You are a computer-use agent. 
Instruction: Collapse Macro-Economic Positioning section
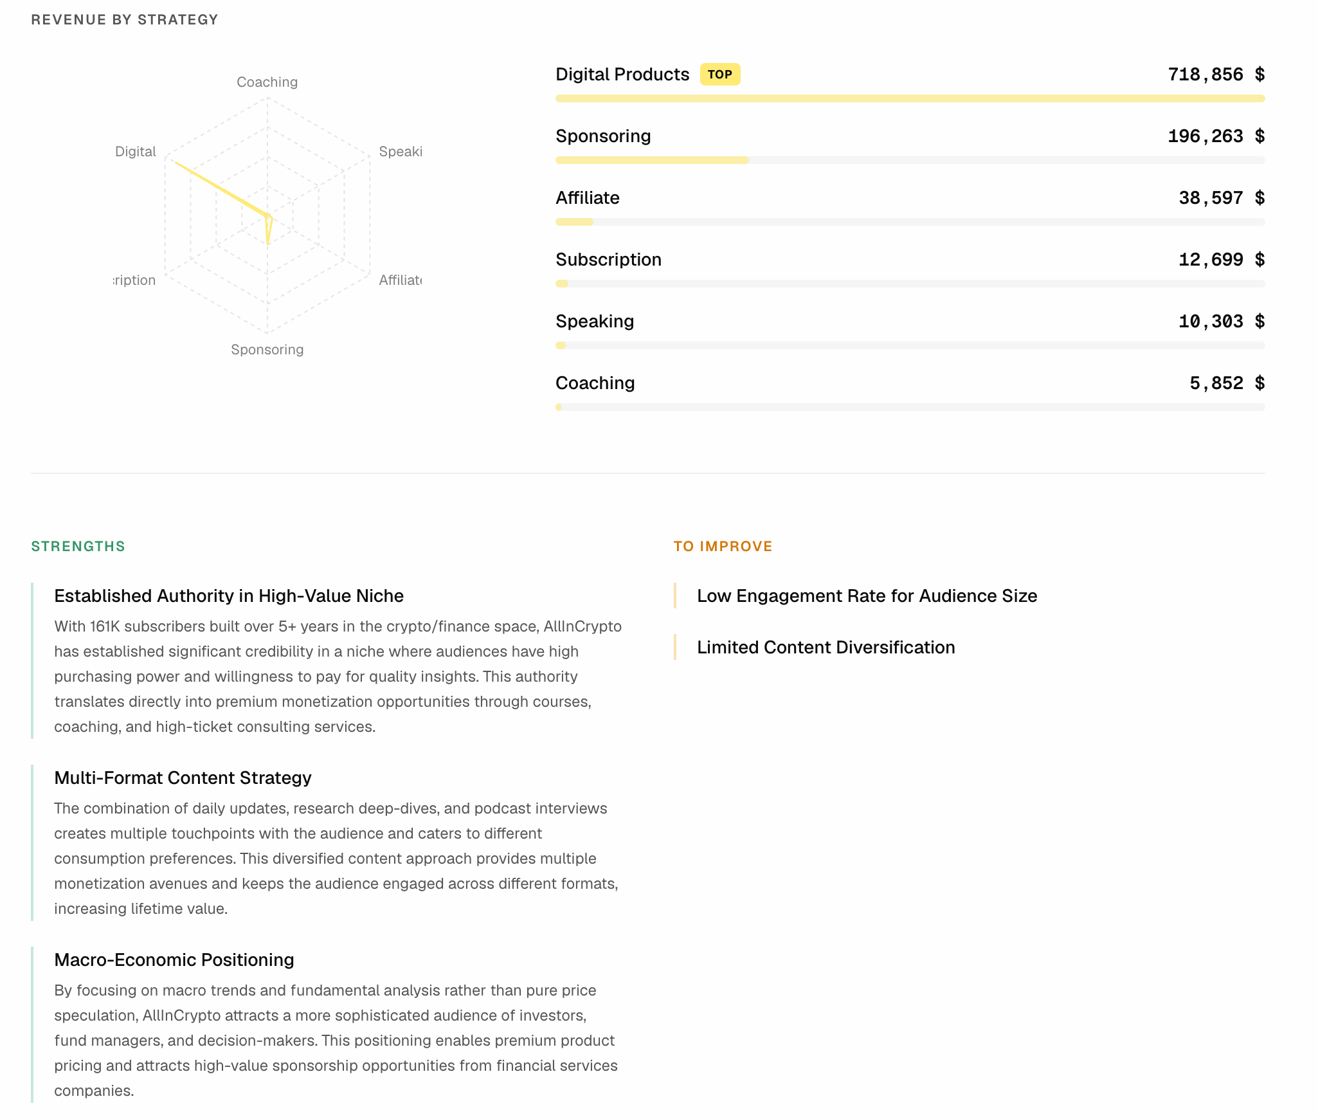(174, 960)
